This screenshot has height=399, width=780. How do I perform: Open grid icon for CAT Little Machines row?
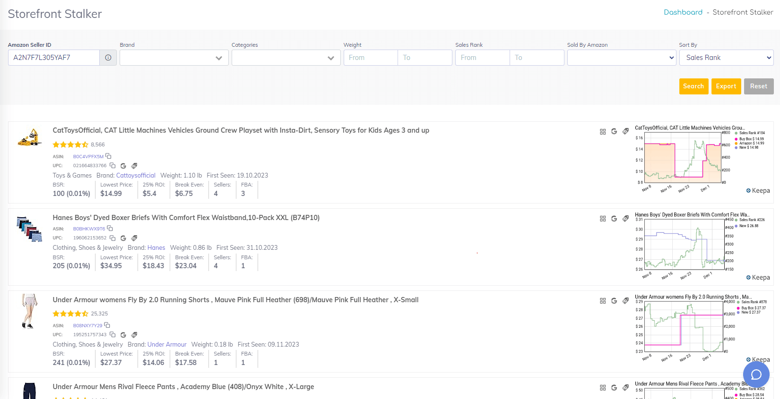point(603,132)
